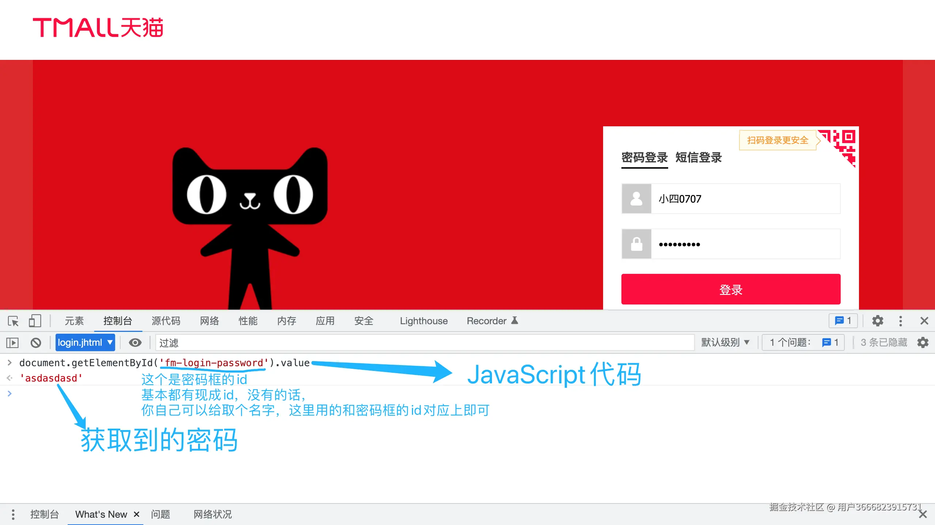Image resolution: width=935 pixels, height=525 pixels.
Task: Close the What's New drawer tab
Action: click(x=137, y=514)
